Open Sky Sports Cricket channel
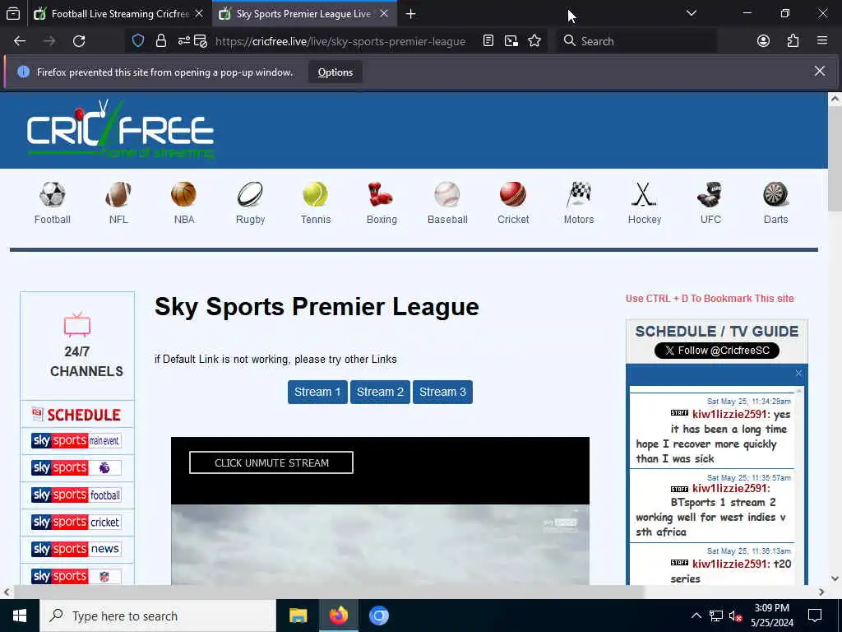The image size is (842, 632). point(76,522)
